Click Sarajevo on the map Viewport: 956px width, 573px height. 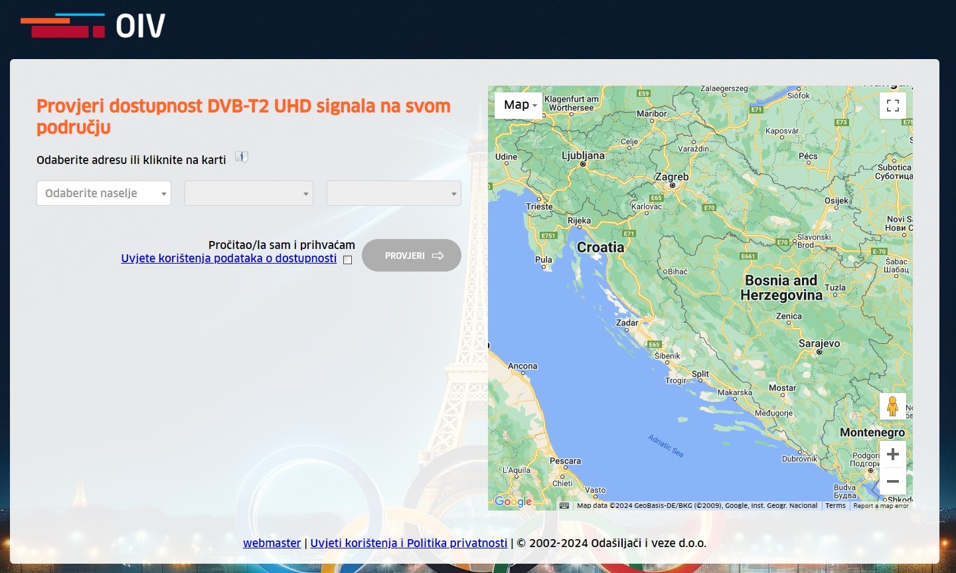point(819,343)
